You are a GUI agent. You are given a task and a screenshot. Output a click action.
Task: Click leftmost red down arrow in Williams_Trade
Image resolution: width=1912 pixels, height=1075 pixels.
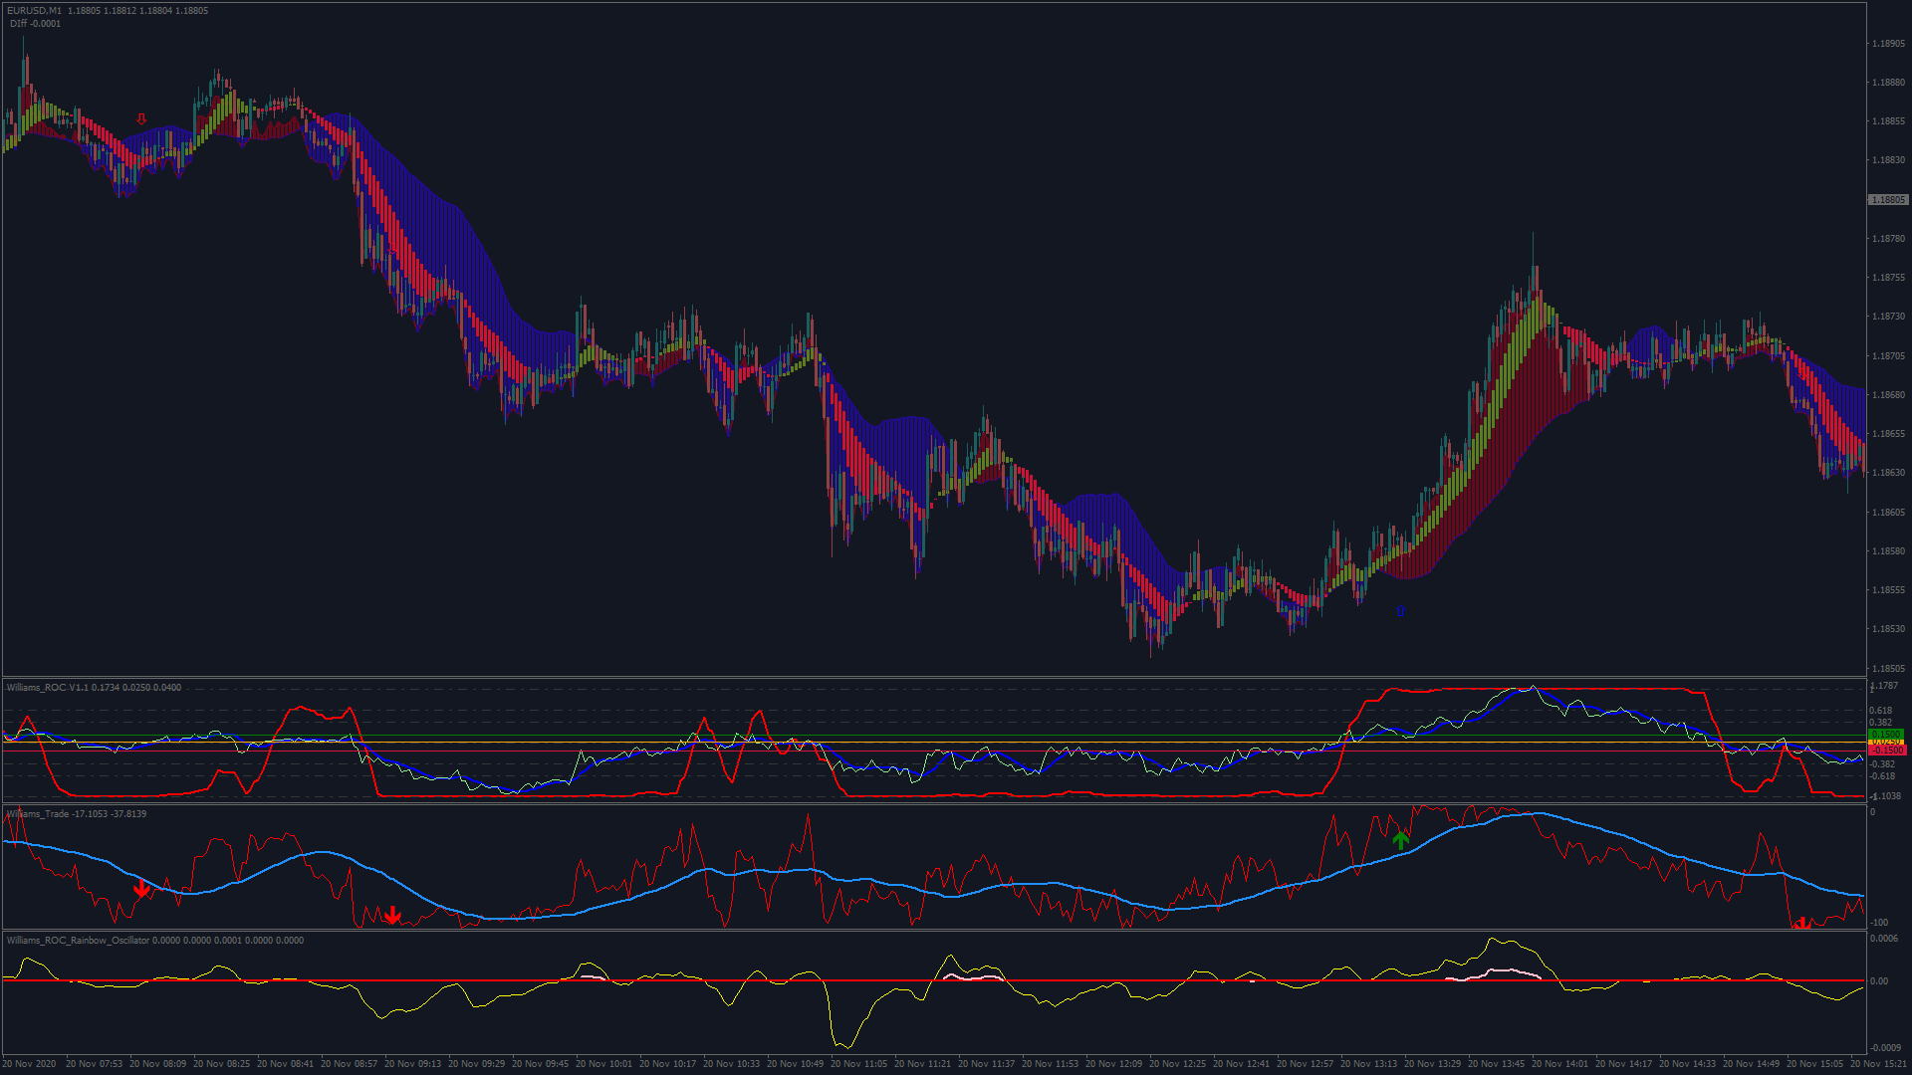(x=141, y=889)
